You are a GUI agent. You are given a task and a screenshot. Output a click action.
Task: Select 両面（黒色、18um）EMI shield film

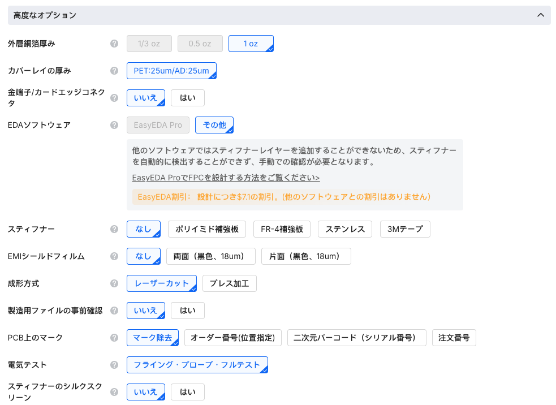tap(210, 256)
